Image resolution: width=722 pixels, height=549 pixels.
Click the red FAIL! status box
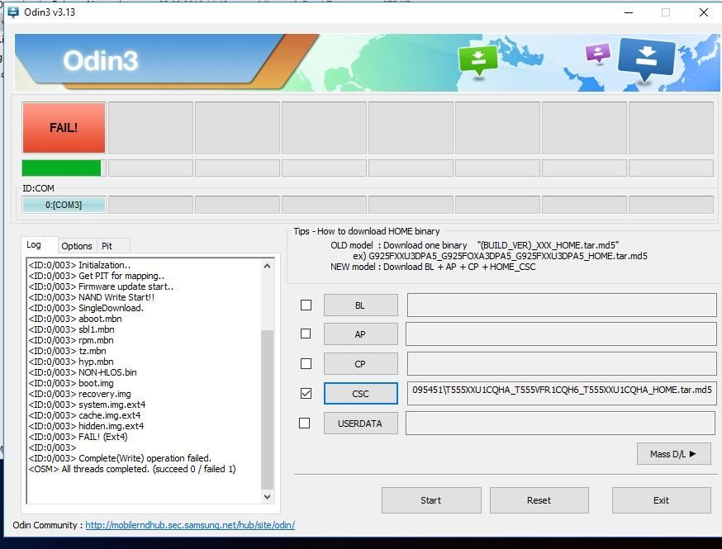click(64, 127)
